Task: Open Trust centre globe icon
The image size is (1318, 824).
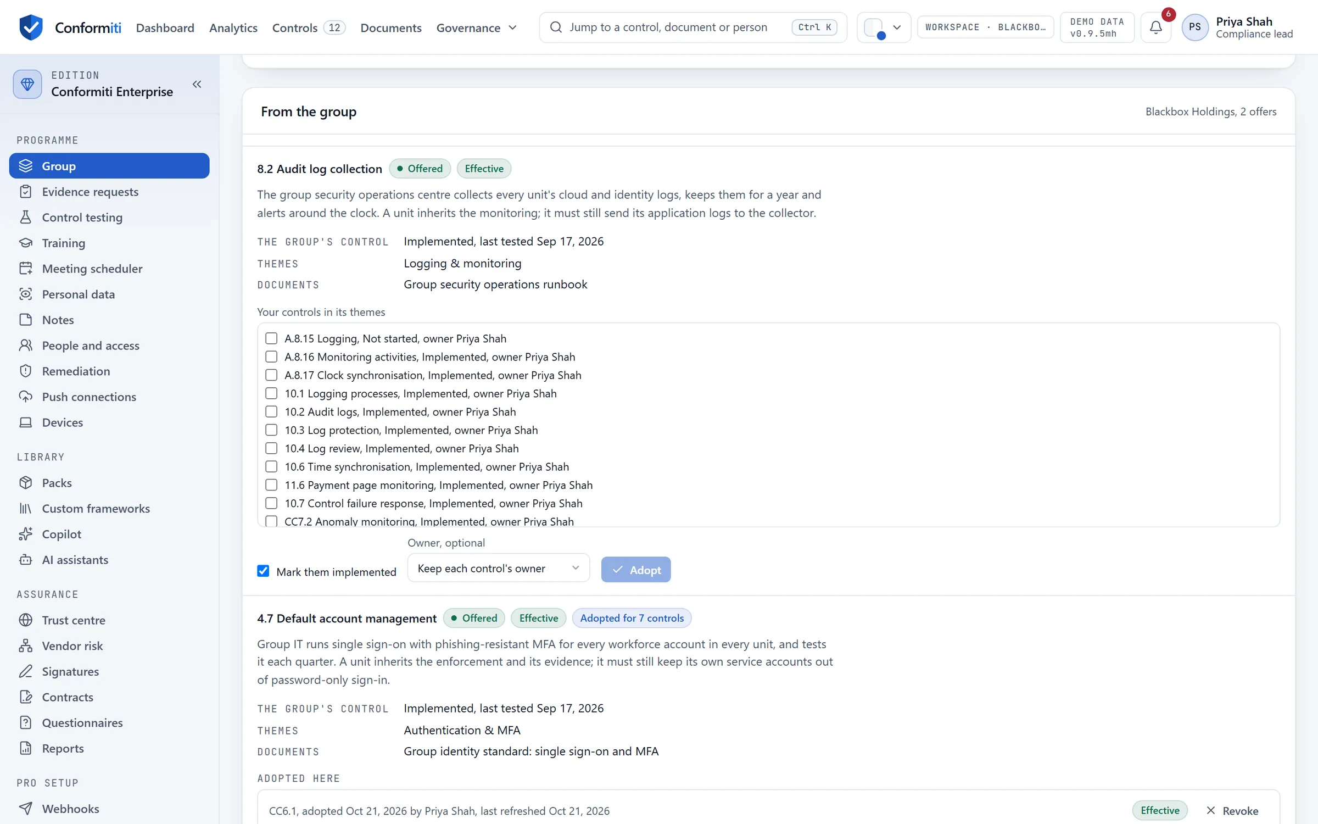Action: coord(25,620)
